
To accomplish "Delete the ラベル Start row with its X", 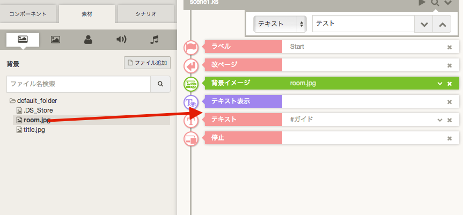I will pyautogui.click(x=450, y=47).
